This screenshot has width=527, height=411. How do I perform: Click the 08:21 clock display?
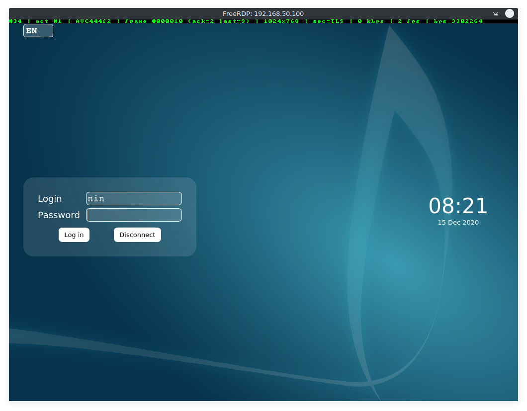point(458,206)
